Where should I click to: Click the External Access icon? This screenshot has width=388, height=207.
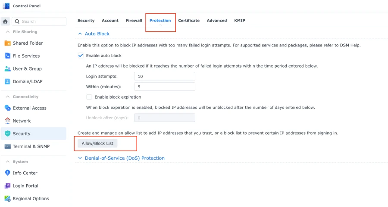(7, 108)
